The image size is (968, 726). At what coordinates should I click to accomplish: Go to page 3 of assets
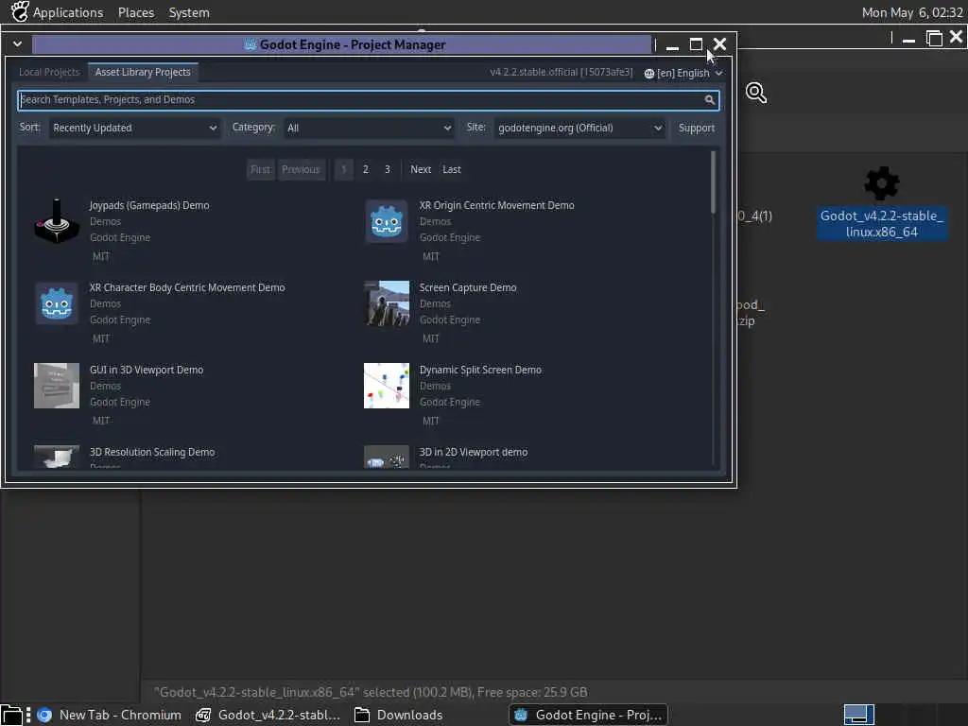pyautogui.click(x=387, y=169)
